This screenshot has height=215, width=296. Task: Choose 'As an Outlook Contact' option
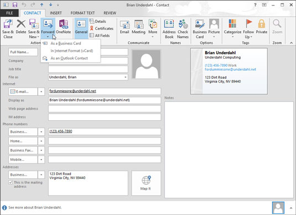coord(70,58)
